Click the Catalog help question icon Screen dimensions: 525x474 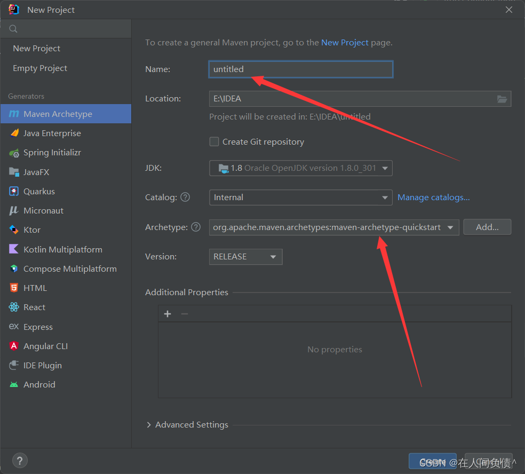tap(185, 197)
